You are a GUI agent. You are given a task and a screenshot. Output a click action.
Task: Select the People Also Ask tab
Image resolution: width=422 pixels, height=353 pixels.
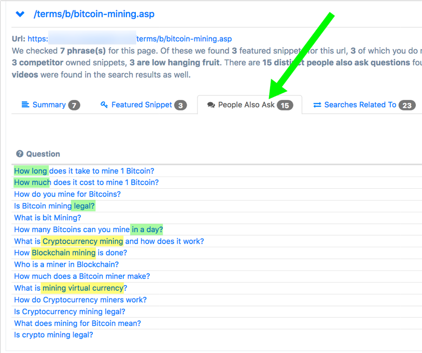click(246, 105)
